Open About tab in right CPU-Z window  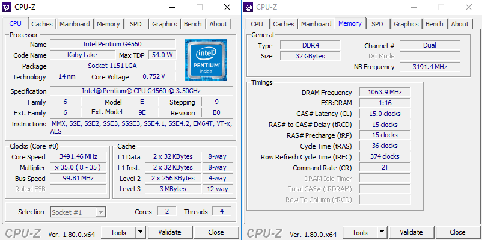[460, 24]
